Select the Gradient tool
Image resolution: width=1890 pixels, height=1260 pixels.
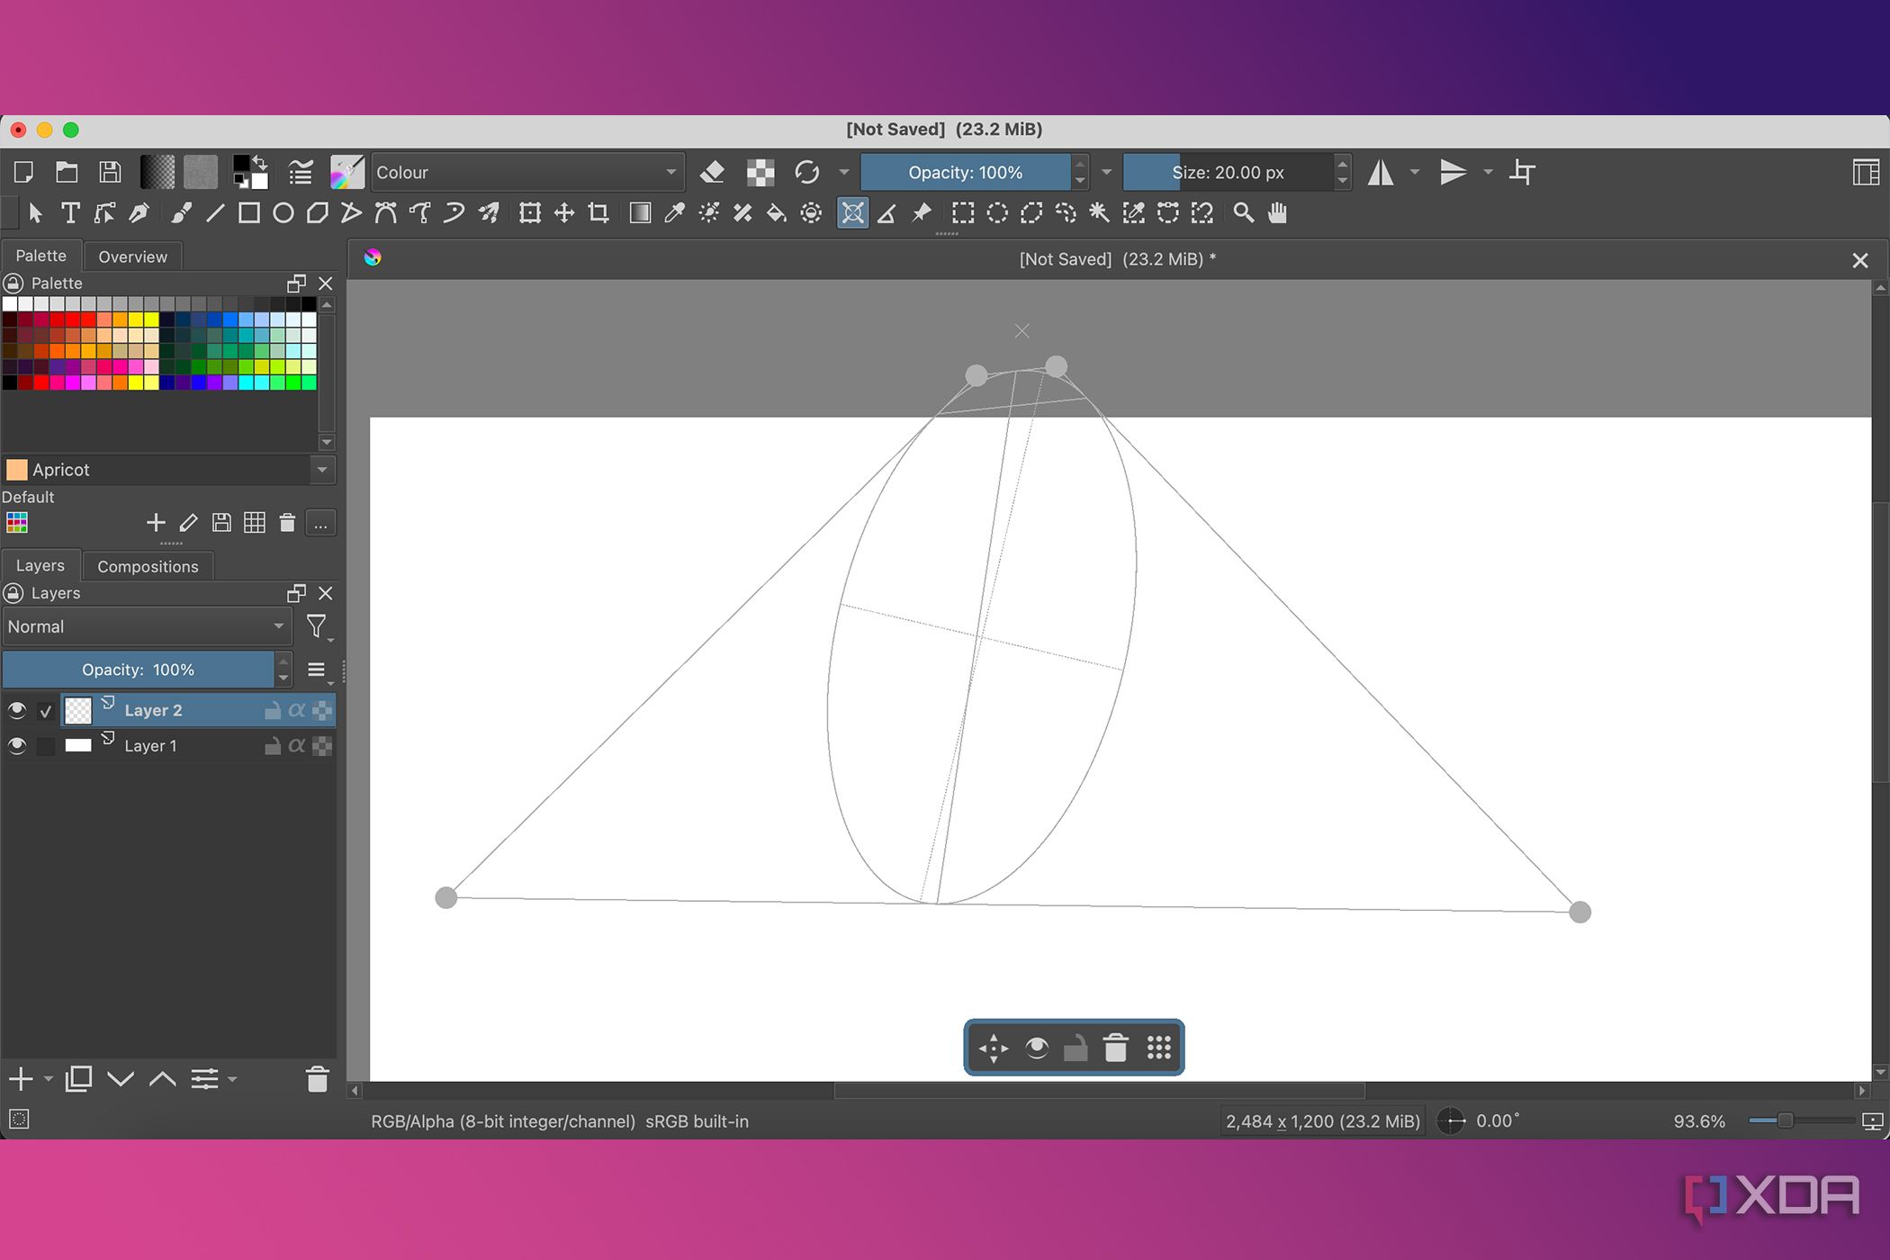(640, 213)
